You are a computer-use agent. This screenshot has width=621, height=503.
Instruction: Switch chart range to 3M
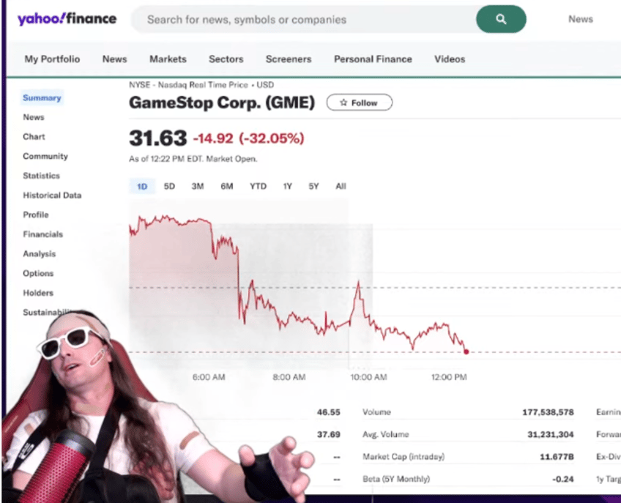[198, 186]
